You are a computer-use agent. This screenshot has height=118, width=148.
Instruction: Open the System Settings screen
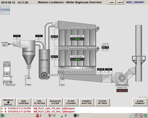click(102, 102)
